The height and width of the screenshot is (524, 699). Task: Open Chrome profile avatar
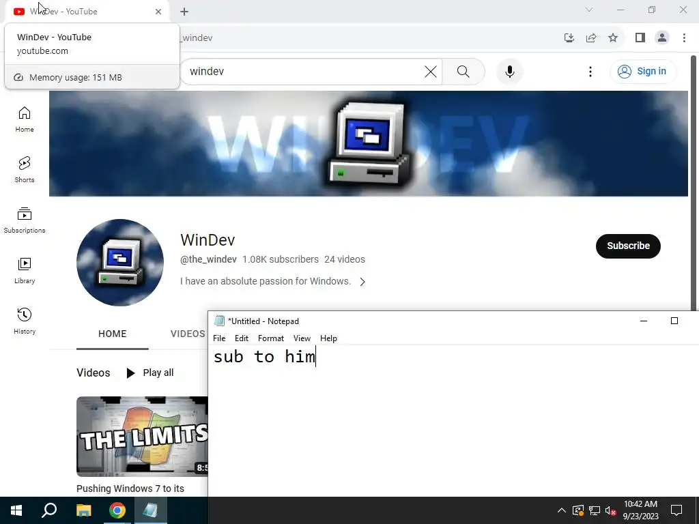tap(662, 38)
